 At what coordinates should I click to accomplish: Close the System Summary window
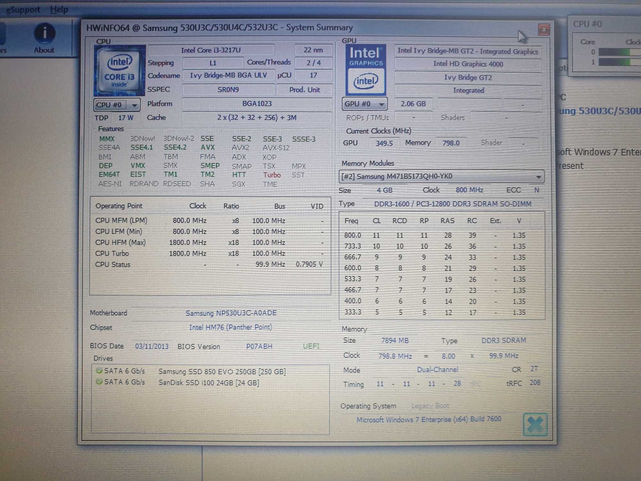pos(544,30)
